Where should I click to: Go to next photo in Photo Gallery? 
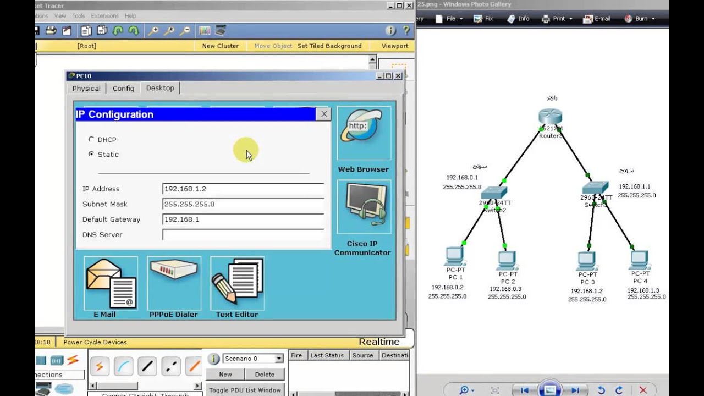point(575,390)
